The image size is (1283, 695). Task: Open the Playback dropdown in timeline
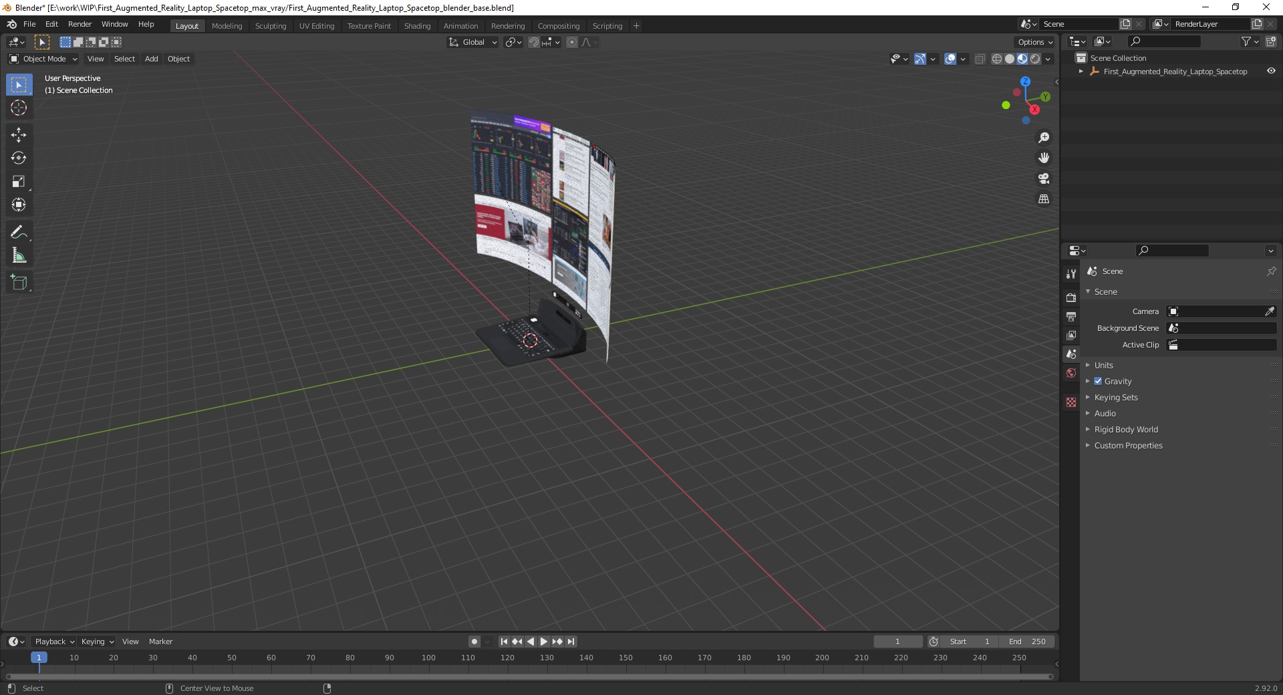[54, 642]
